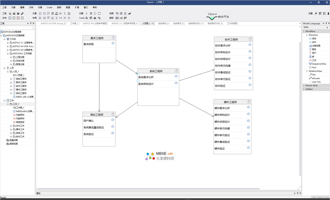Click the fullscreen expand icon at top right

pos(324,14)
